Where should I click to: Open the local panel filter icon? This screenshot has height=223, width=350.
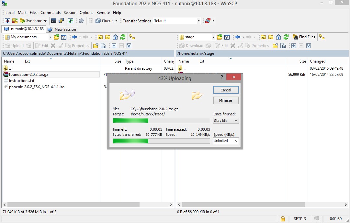click(x=64, y=37)
